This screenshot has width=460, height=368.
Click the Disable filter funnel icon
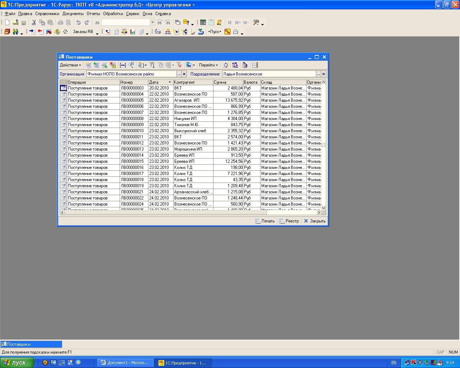(x=179, y=65)
